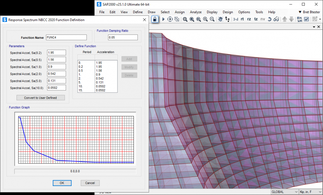Toggle the checkmark display options icon
Viewport: 323px width, 195px height.
tap(306, 19)
